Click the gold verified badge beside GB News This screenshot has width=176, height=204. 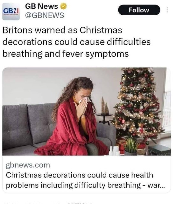coord(63,6)
